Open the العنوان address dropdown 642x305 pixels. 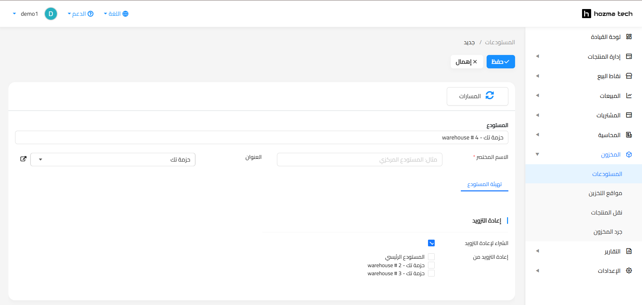(113, 160)
